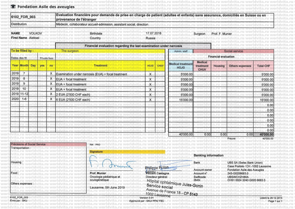Click 'Oncologie pédiatrique et oculogénétique' text

[105, 178]
